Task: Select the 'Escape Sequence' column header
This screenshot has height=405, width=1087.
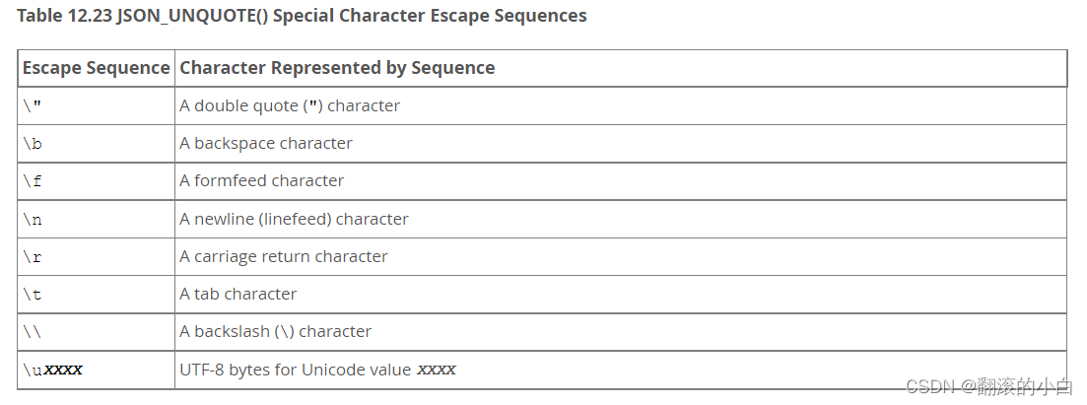Action: pyautogui.click(x=97, y=68)
